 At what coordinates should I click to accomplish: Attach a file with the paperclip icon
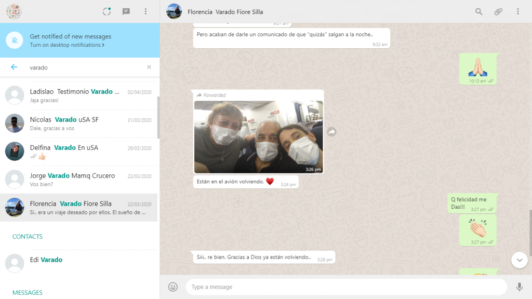tap(498, 11)
